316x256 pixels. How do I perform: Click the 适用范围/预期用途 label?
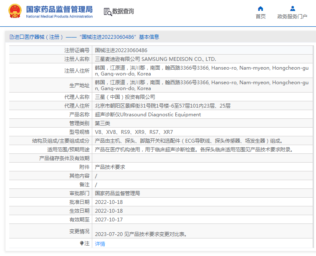pyautogui.click(x=68, y=150)
